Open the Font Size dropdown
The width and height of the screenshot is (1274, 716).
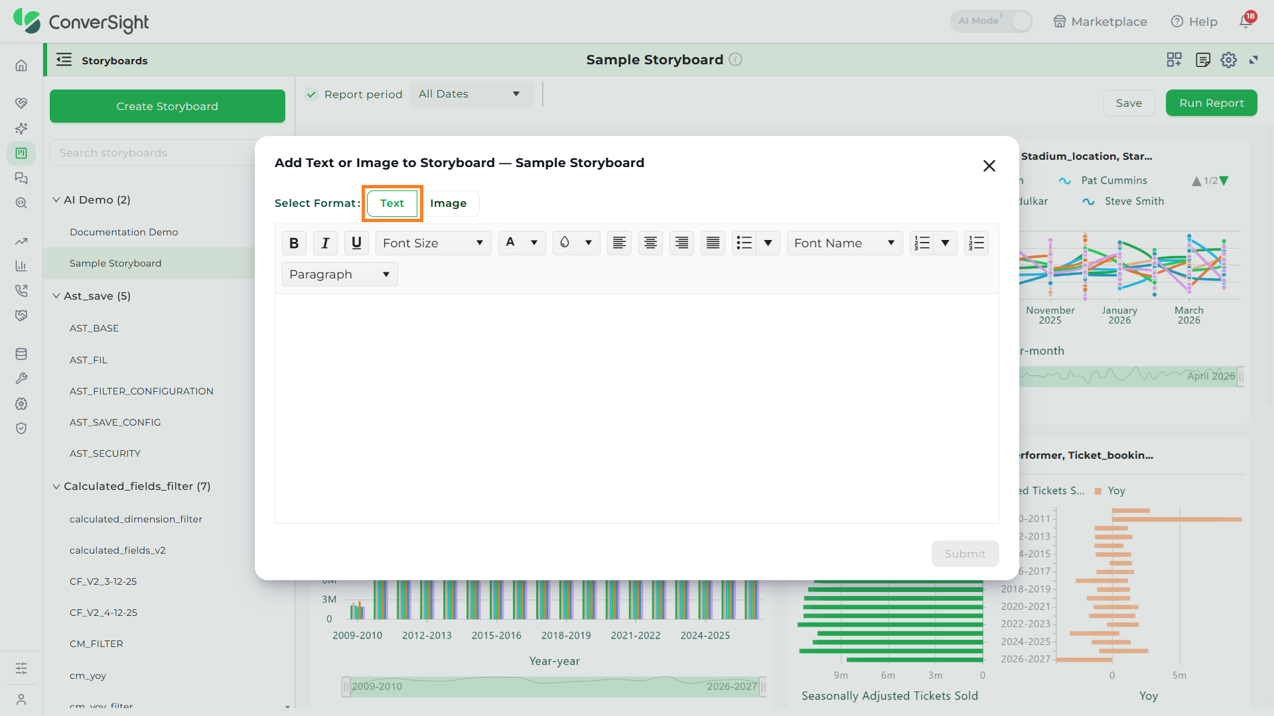(433, 243)
